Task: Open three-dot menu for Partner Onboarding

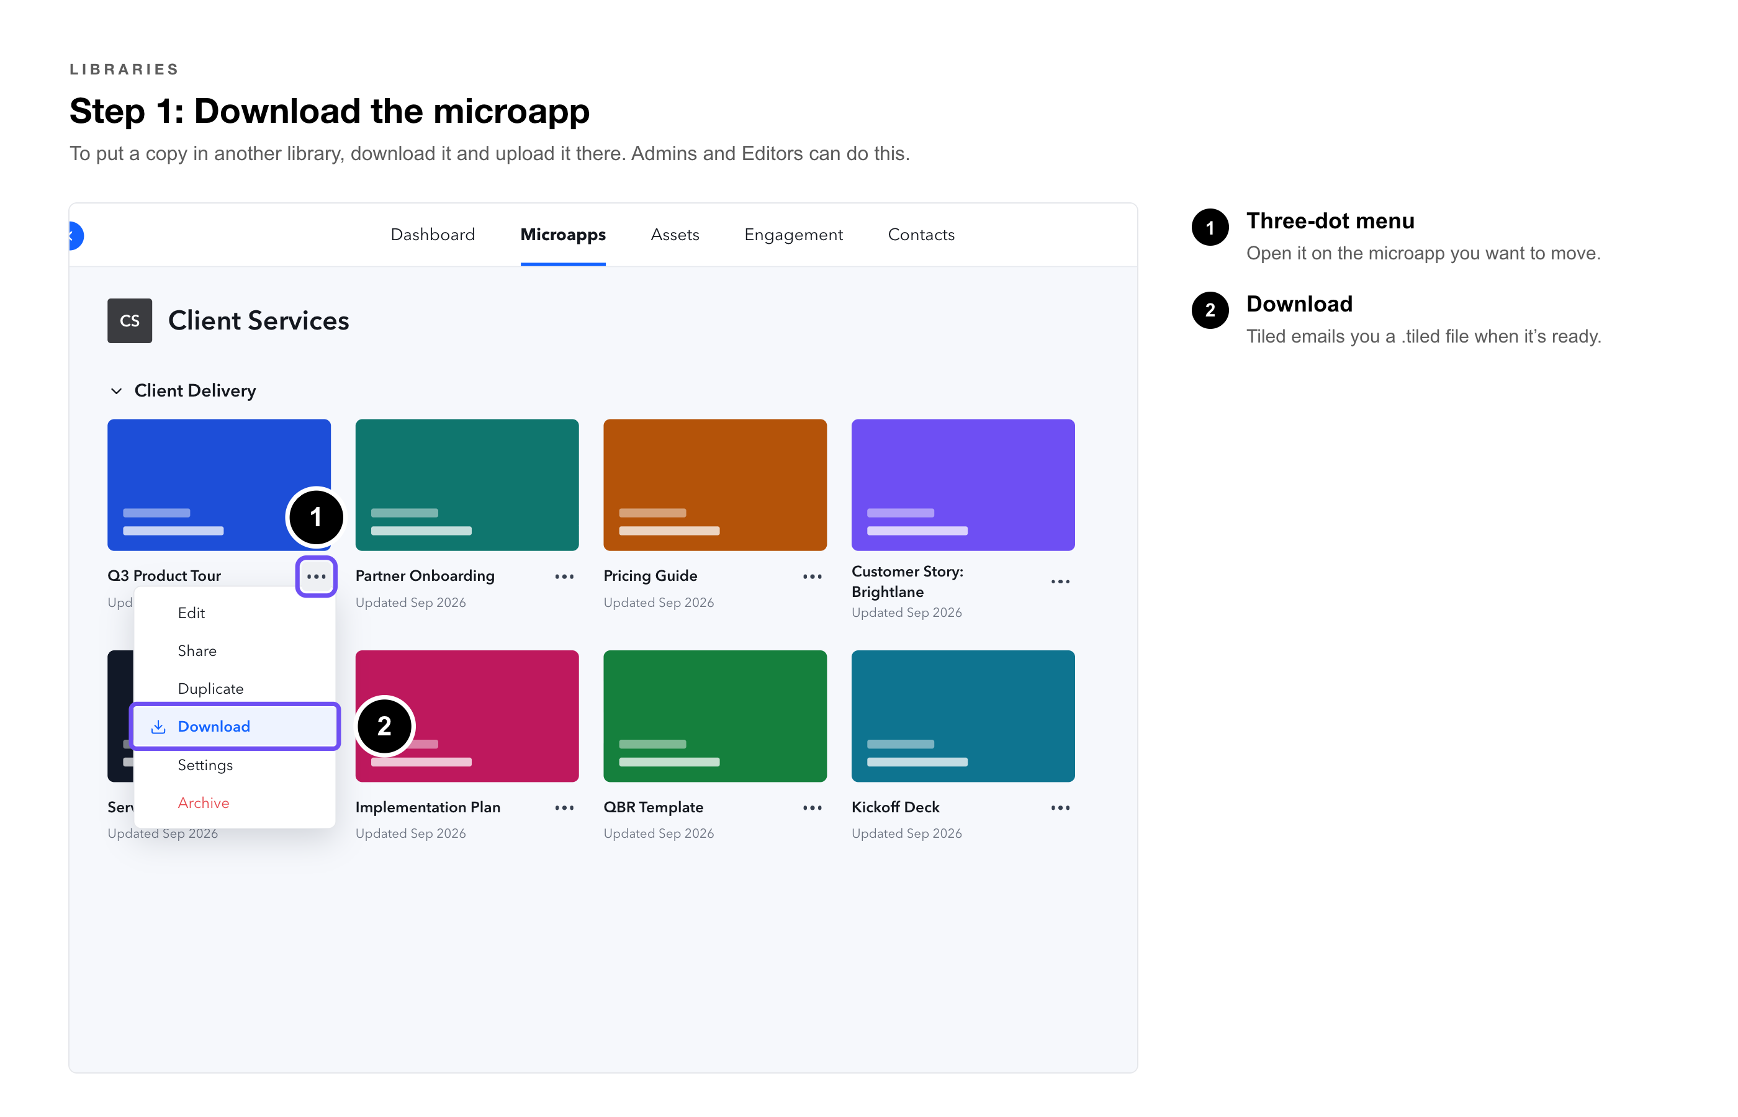Action: [x=564, y=576]
